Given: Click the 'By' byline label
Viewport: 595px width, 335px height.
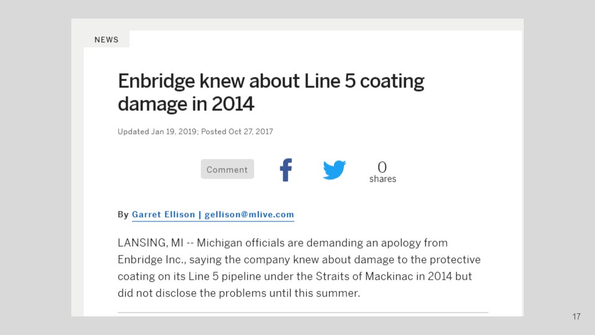Looking at the screenshot, I should [123, 215].
